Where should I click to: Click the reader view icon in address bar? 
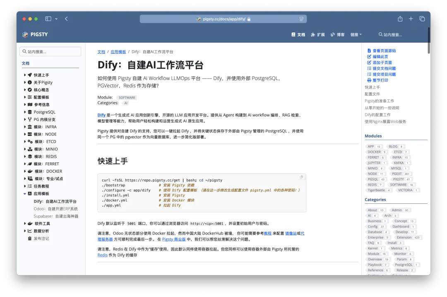[301, 19]
